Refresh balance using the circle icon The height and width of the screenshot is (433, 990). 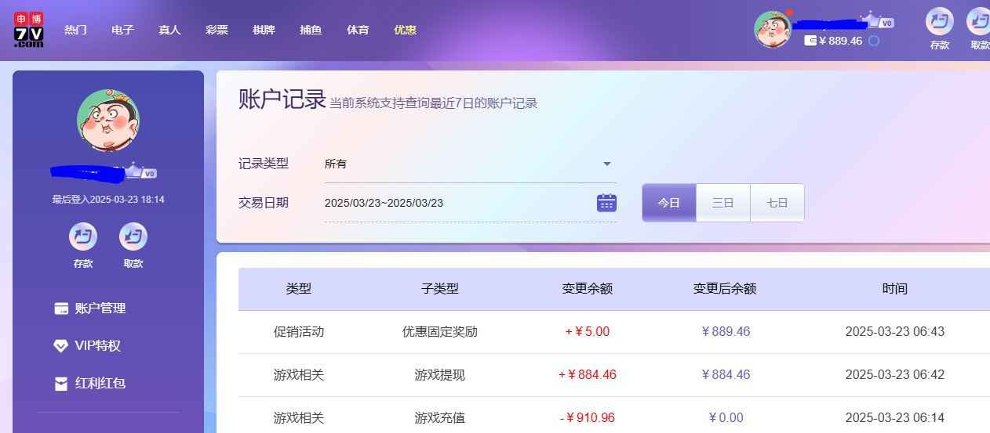[x=874, y=41]
